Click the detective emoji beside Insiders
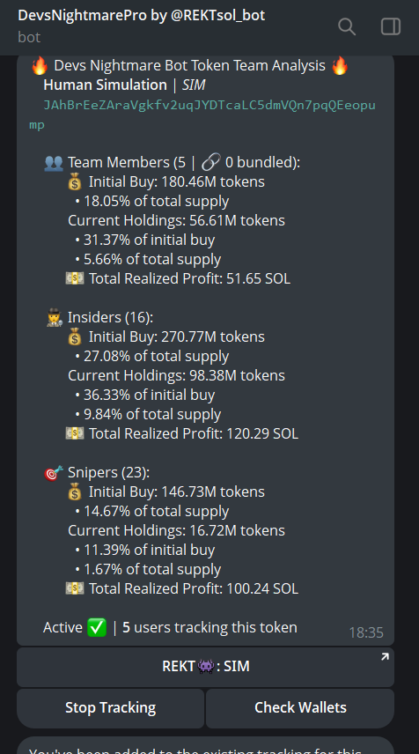 pyautogui.click(x=55, y=317)
